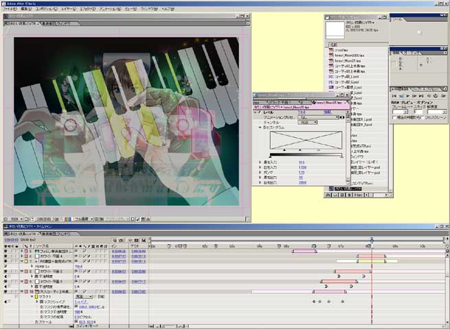Open the マスク1 mask mode dropdown

pyautogui.click(x=84, y=297)
